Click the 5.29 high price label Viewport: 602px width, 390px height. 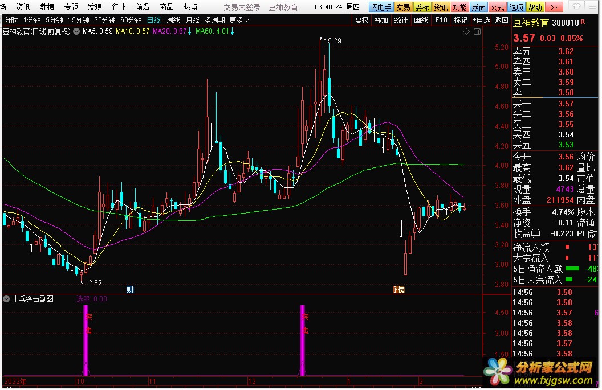pyautogui.click(x=335, y=40)
